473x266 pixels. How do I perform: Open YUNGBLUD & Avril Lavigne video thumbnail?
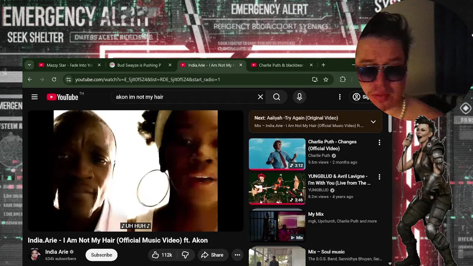tap(277, 188)
